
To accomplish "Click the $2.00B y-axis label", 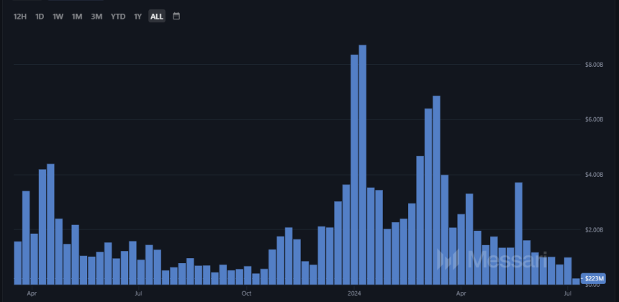I will pos(594,229).
